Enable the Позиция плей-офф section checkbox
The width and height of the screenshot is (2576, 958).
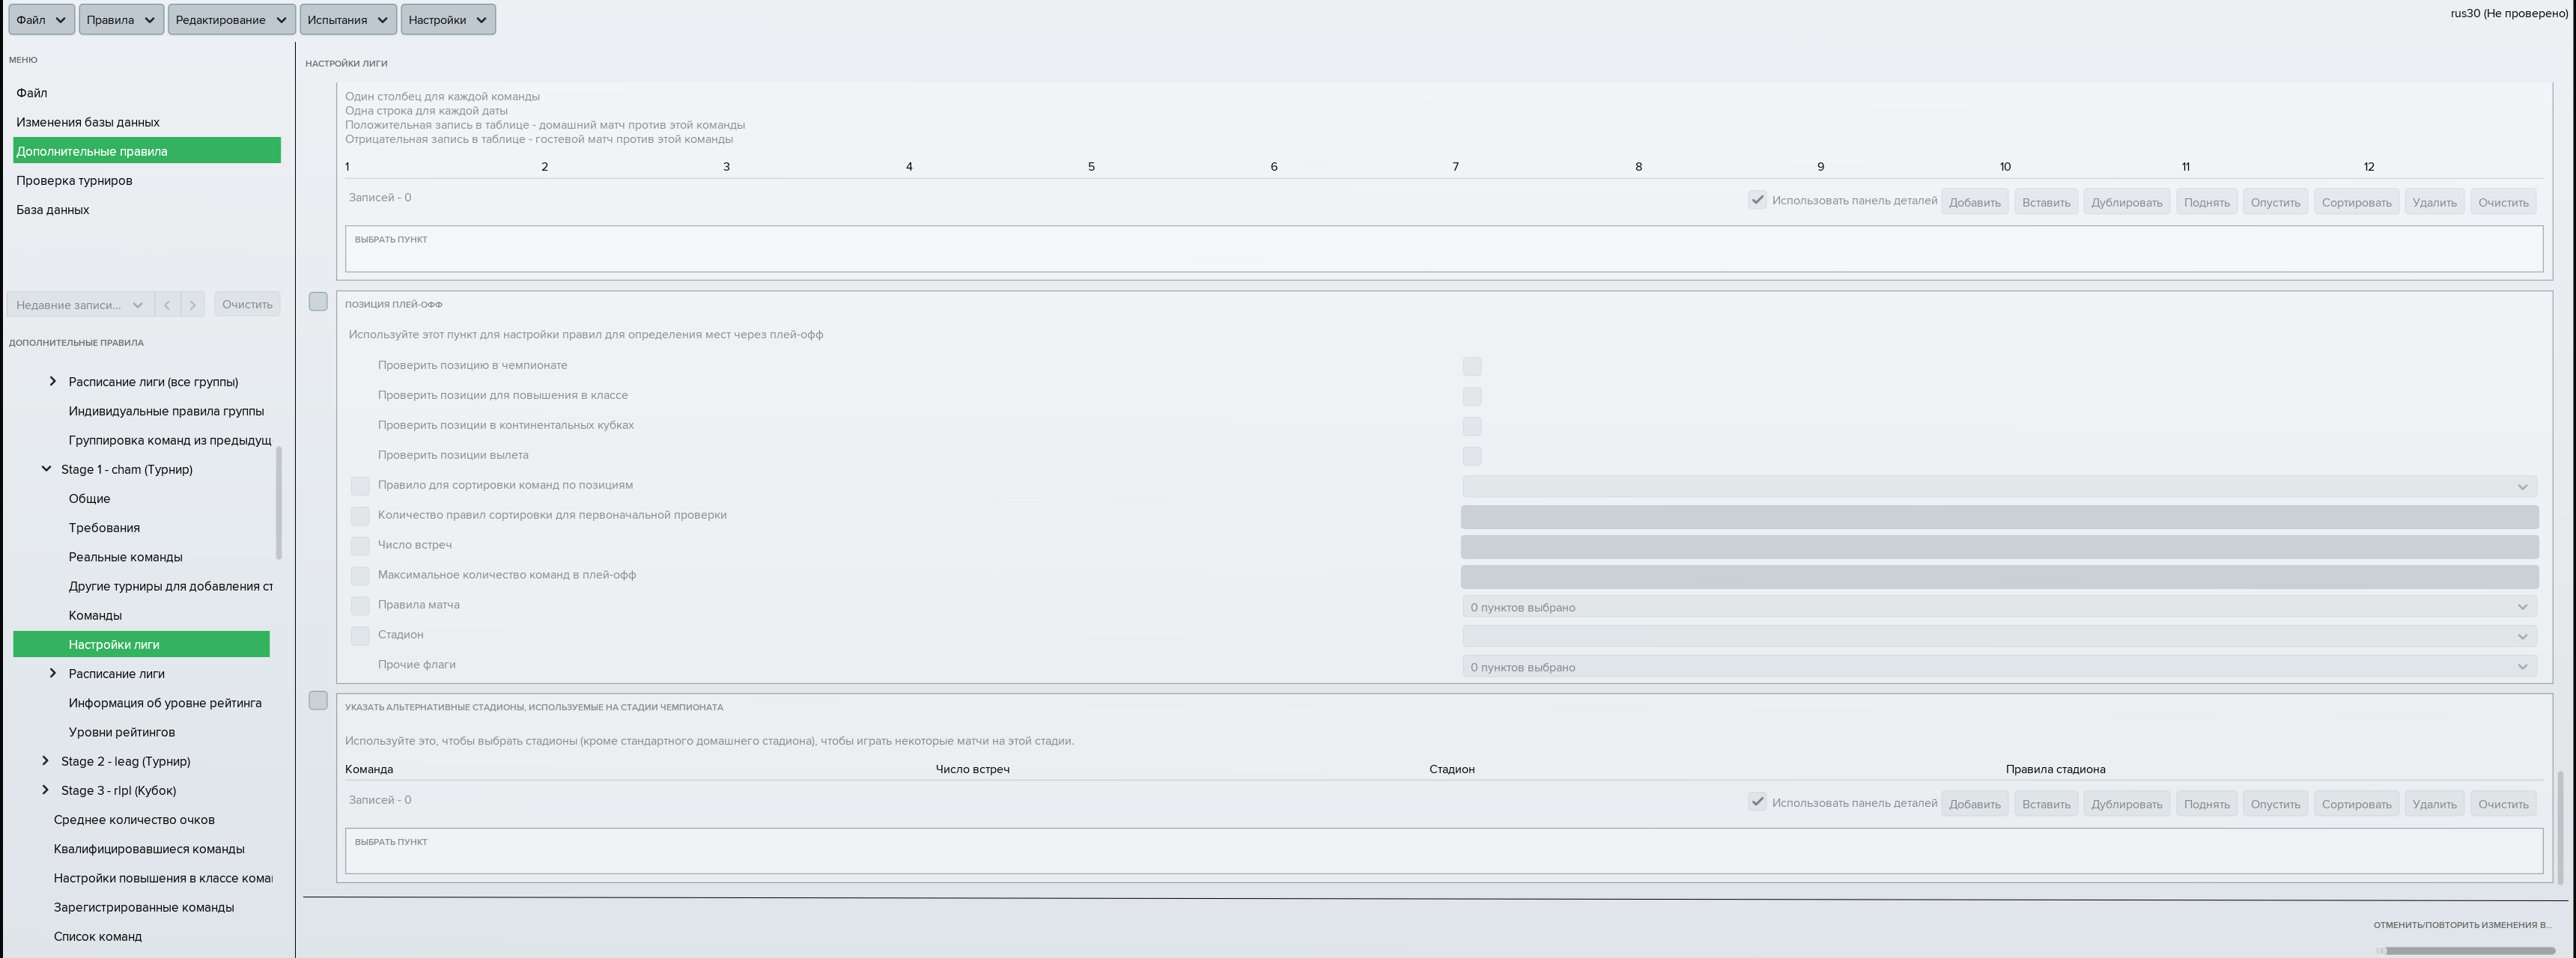[x=318, y=302]
